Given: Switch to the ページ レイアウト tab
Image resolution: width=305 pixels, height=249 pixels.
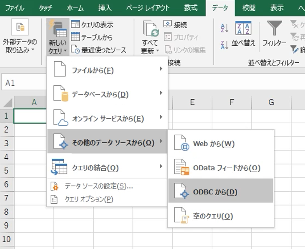Looking at the screenshot, I should [148, 8].
